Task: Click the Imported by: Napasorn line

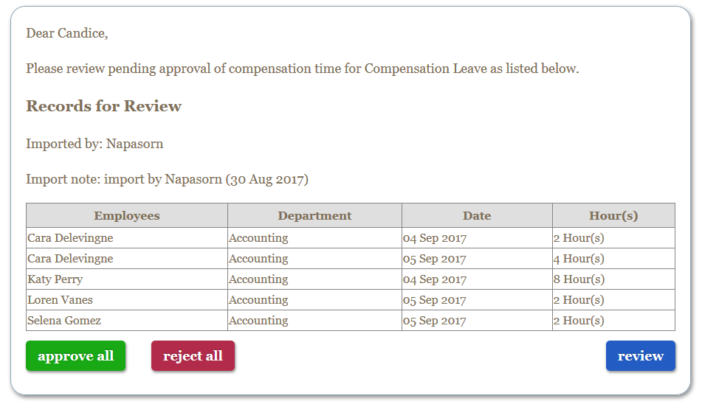Action: coord(94,144)
